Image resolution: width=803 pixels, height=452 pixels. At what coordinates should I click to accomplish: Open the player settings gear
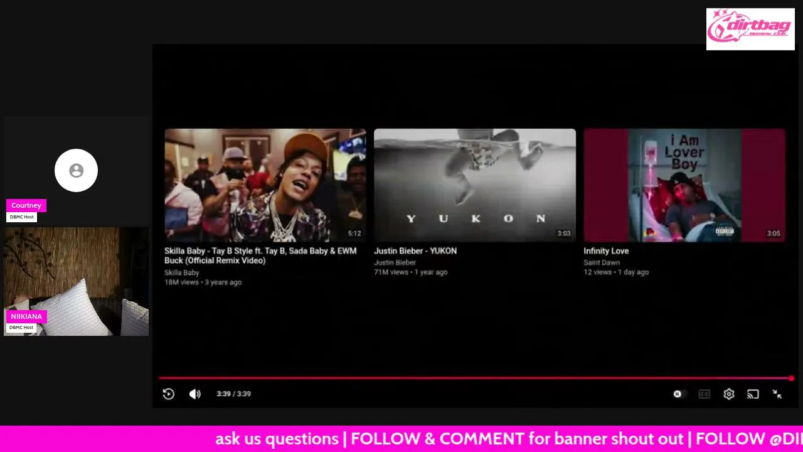pyautogui.click(x=729, y=394)
